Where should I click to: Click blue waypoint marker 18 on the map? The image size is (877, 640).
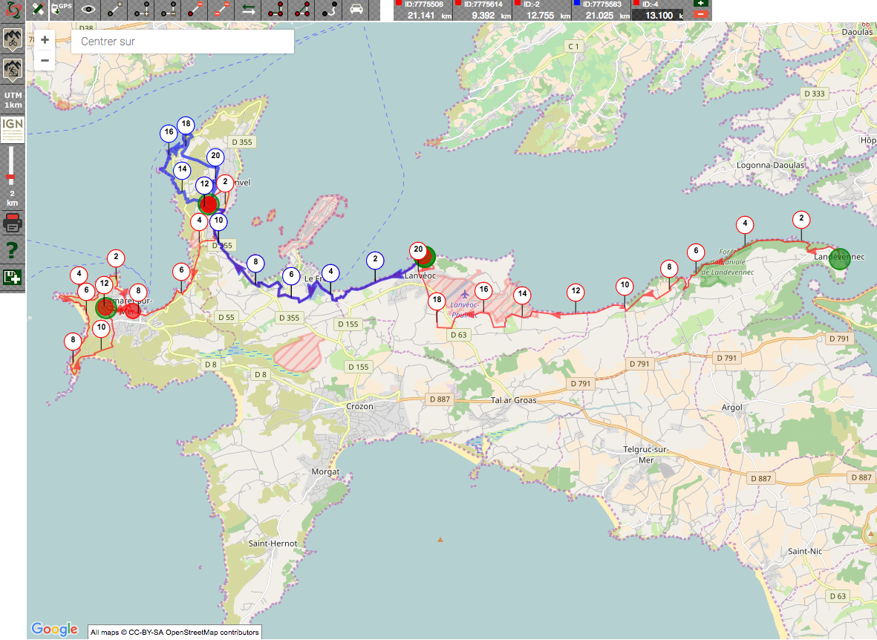pos(185,124)
